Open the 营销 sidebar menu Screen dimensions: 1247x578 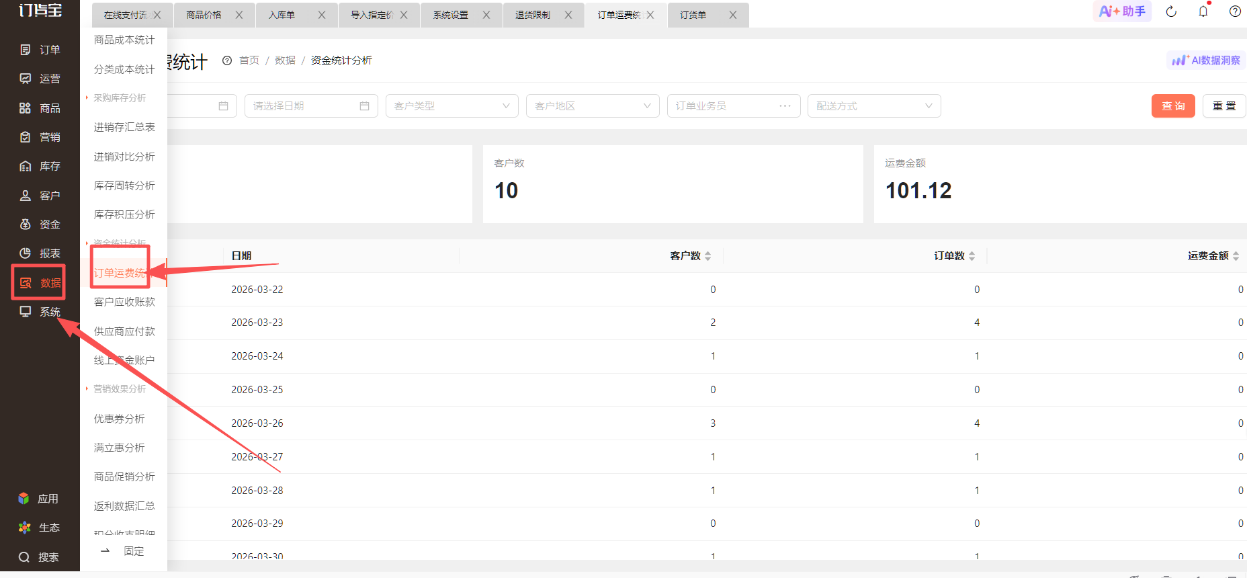40,137
